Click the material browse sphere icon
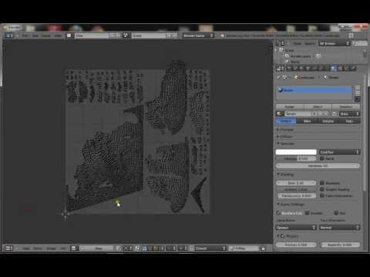Viewport: 370px width, 277px height. [280, 114]
